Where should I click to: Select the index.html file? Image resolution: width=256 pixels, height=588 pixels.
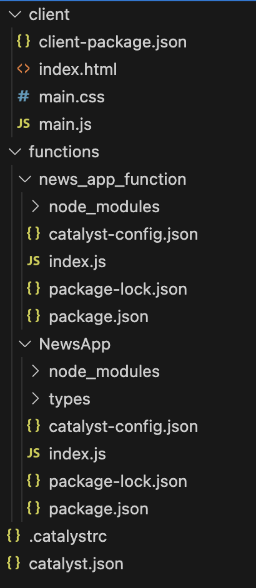77,70
